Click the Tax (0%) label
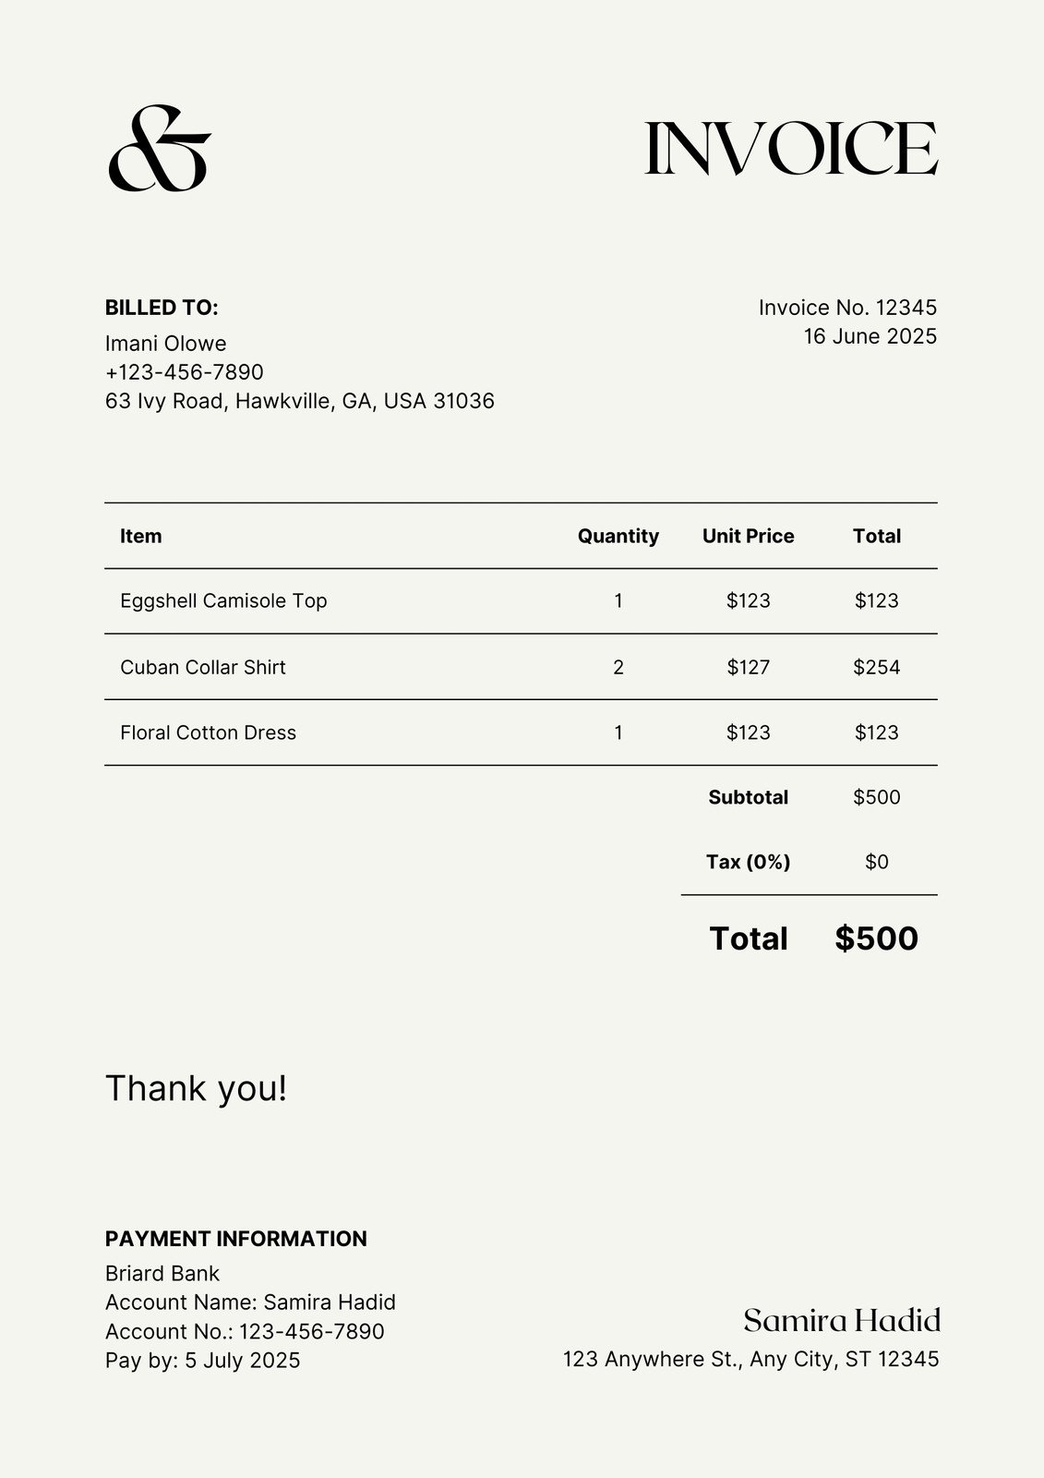This screenshot has width=1044, height=1478. tap(748, 862)
